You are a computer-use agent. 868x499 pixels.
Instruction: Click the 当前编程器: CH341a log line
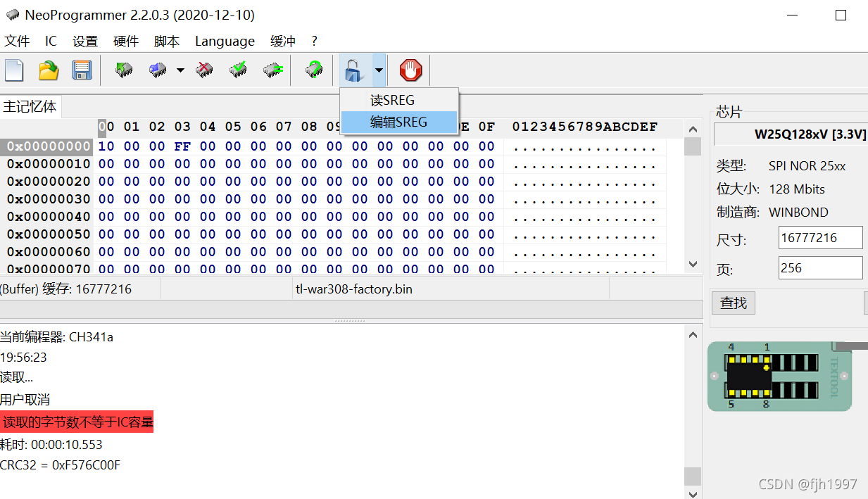[56, 337]
